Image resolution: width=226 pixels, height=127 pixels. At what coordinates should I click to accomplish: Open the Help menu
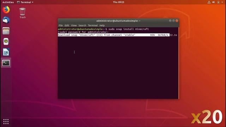point(102,25)
